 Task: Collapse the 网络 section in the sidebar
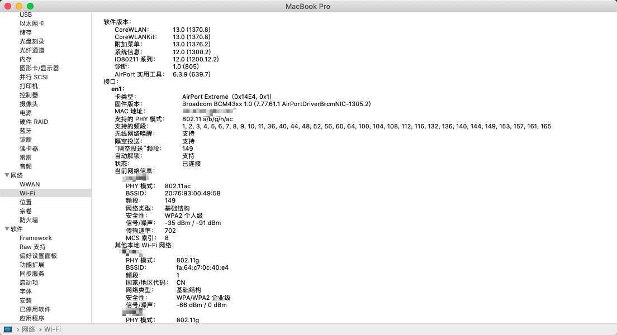[x=6, y=175]
